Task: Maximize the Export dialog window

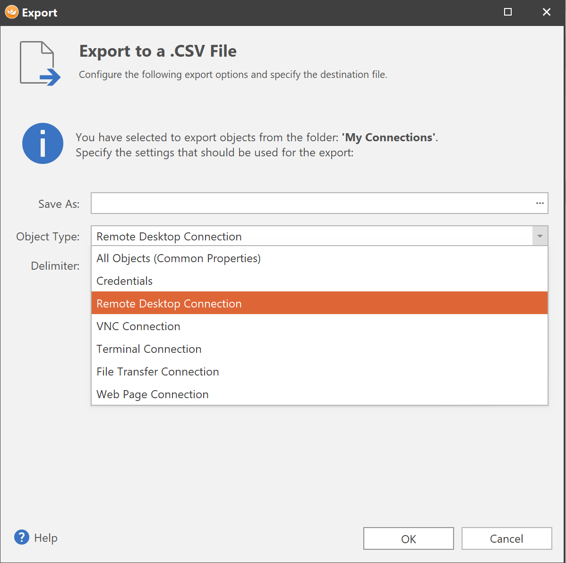Action: 508,12
